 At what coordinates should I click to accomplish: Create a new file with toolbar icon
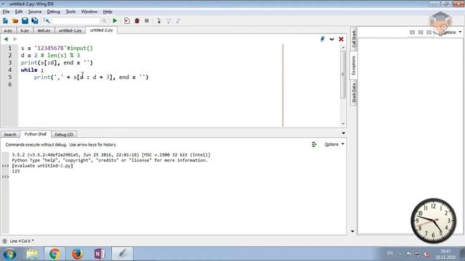pos(5,21)
